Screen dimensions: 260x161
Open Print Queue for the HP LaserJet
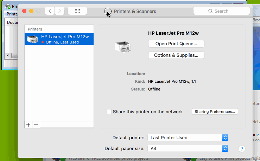[x=176, y=43]
